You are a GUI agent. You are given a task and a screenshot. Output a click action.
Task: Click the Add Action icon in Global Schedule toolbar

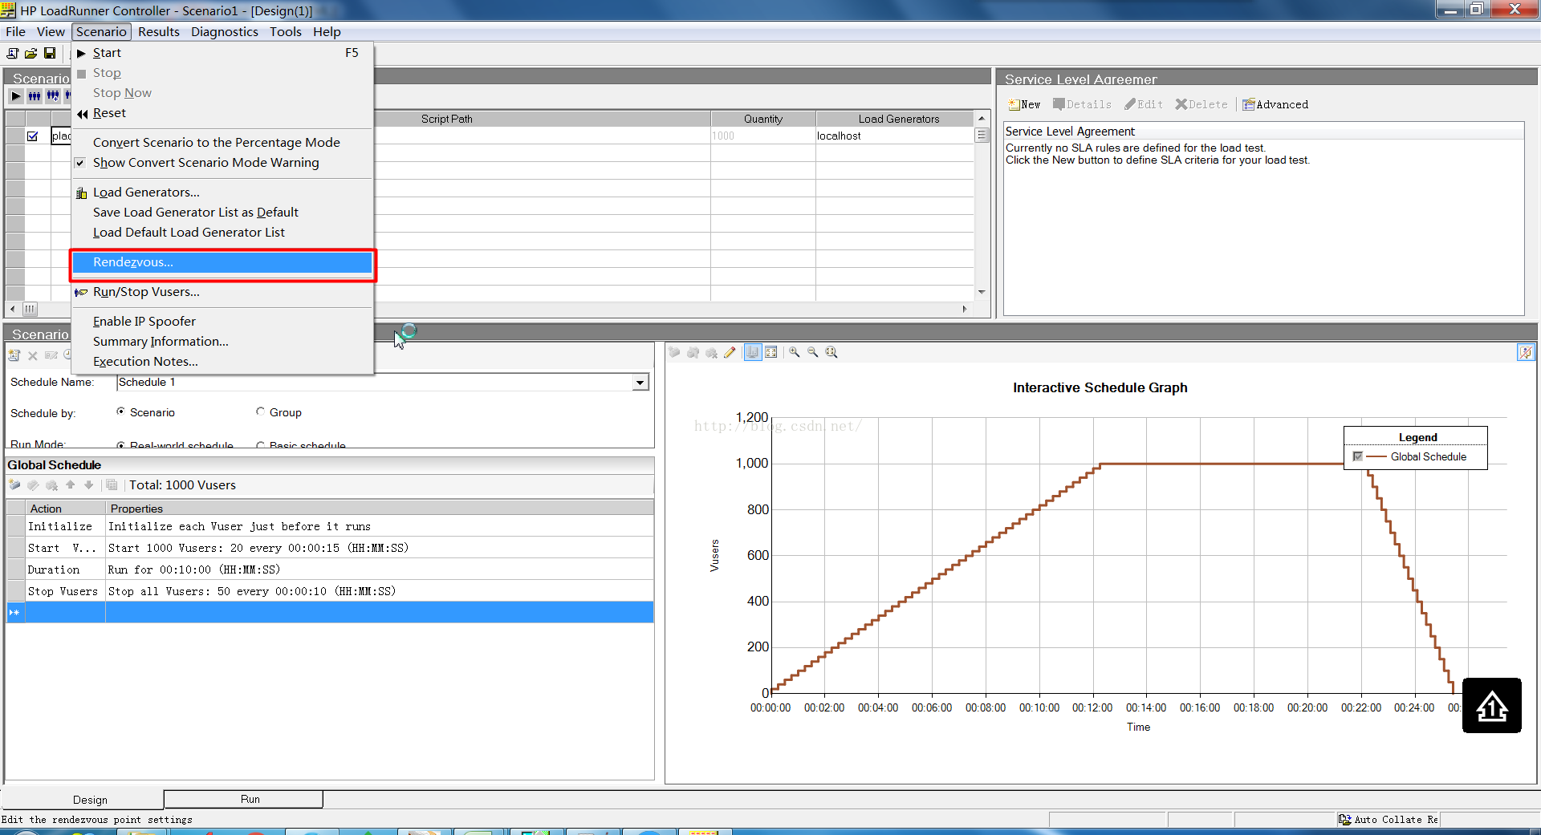[x=14, y=485]
